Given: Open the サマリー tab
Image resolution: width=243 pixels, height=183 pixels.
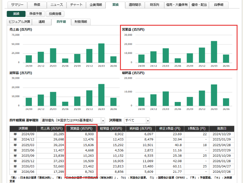Looking at the screenshot, I should tap(17, 5).
